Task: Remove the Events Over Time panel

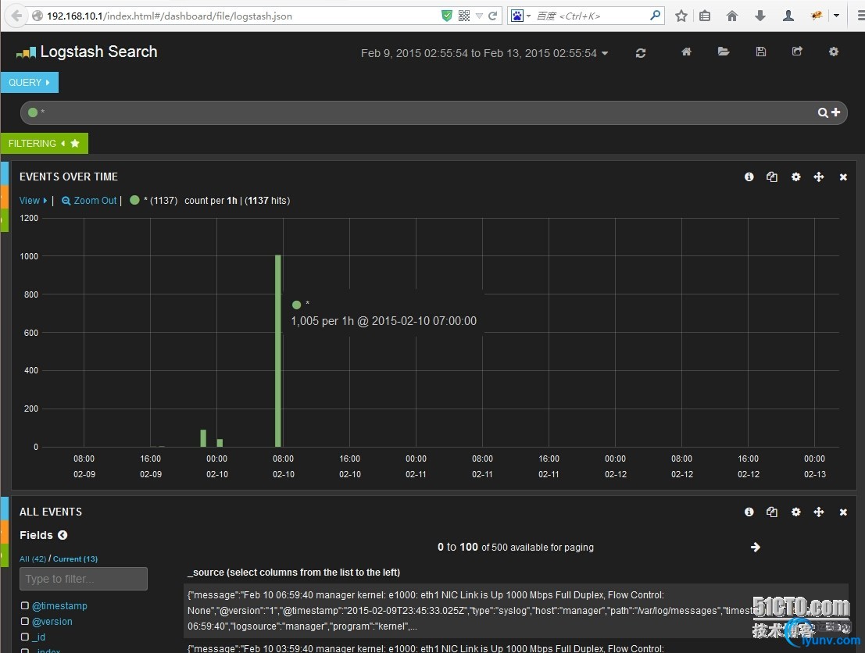Action: point(843,177)
